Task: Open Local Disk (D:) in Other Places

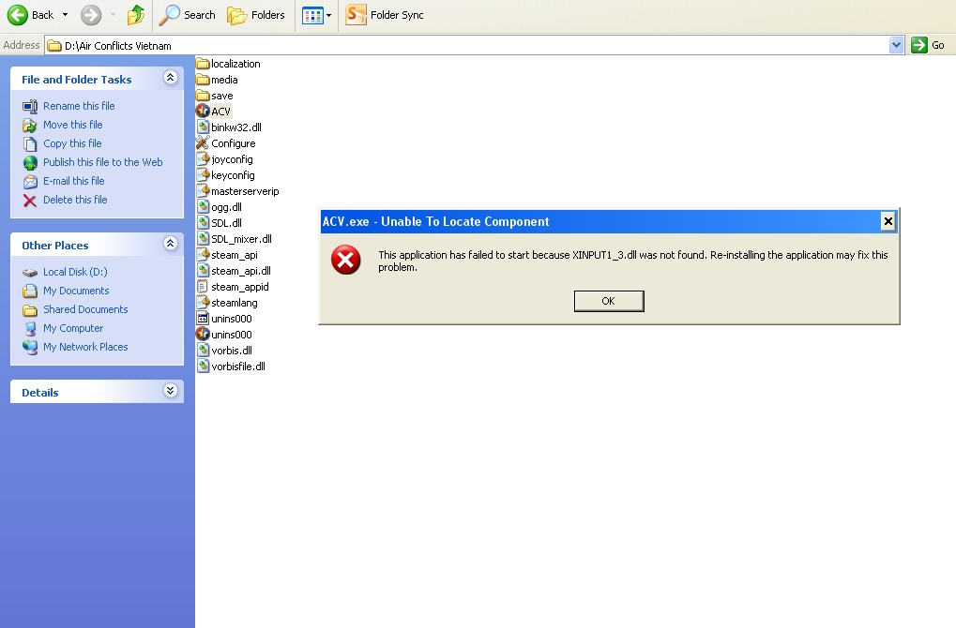Action: pyautogui.click(x=75, y=272)
